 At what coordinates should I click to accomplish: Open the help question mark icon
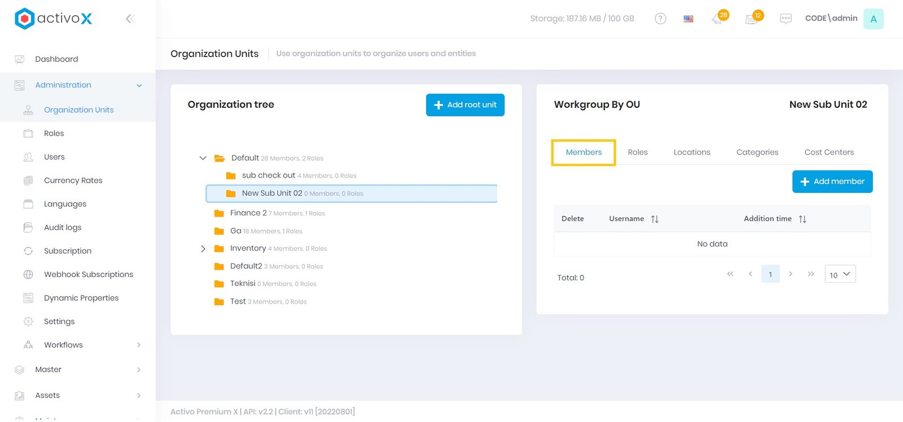660,19
